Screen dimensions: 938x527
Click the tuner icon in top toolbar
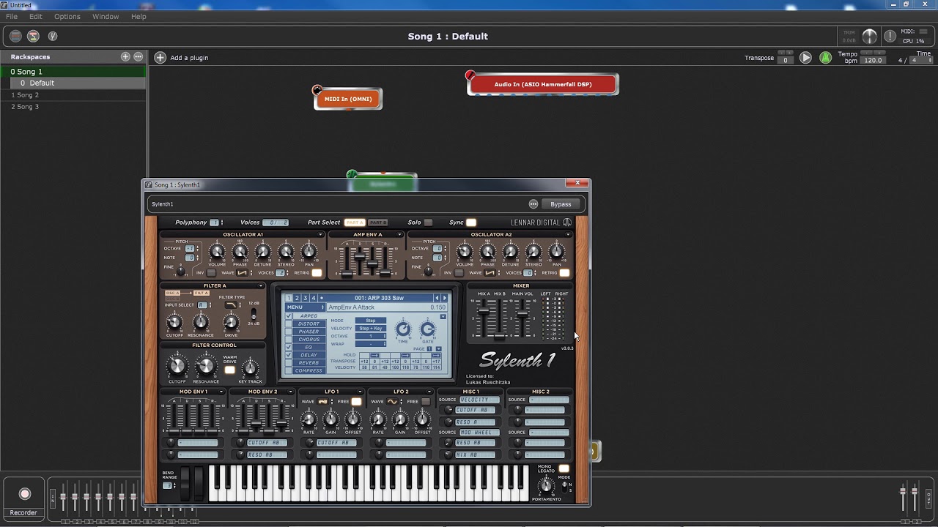(x=52, y=36)
